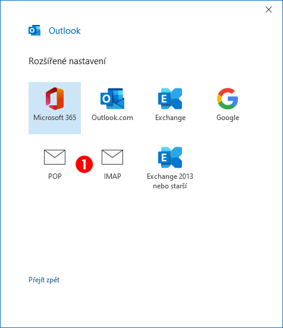Viewport: 283px width, 328px height.
Task: Click the POP text label
Action: (x=55, y=176)
